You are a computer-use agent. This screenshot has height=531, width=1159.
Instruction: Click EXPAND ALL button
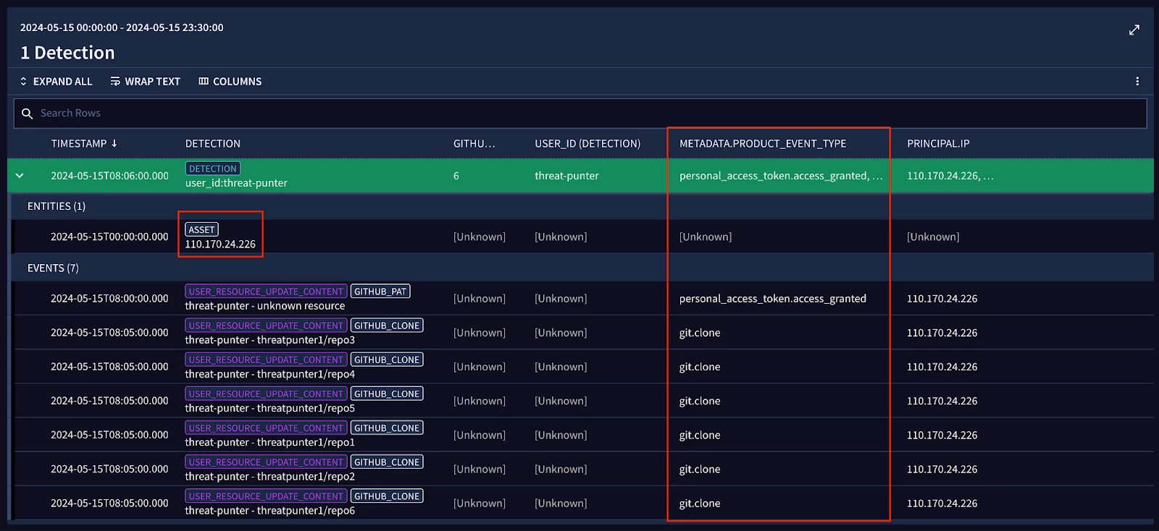56,82
